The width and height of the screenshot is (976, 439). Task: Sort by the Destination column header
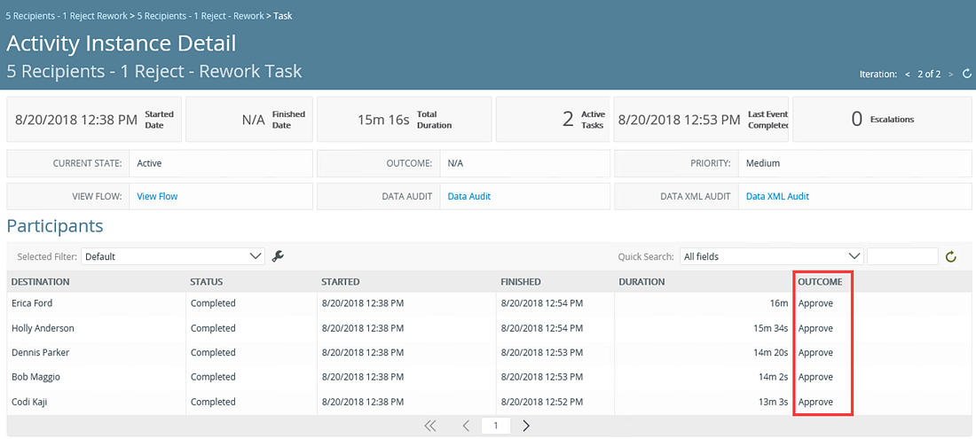pos(41,282)
